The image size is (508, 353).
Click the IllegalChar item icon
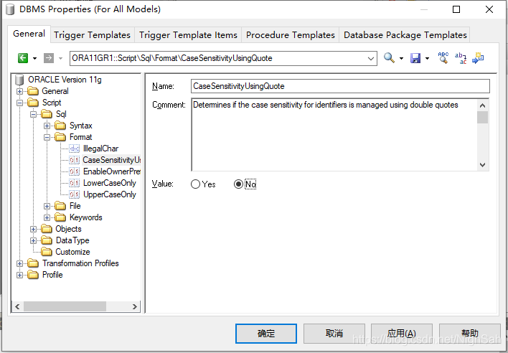click(x=74, y=149)
